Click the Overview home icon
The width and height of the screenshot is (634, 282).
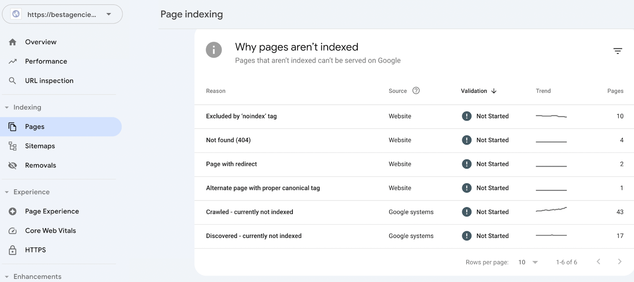point(13,42)
